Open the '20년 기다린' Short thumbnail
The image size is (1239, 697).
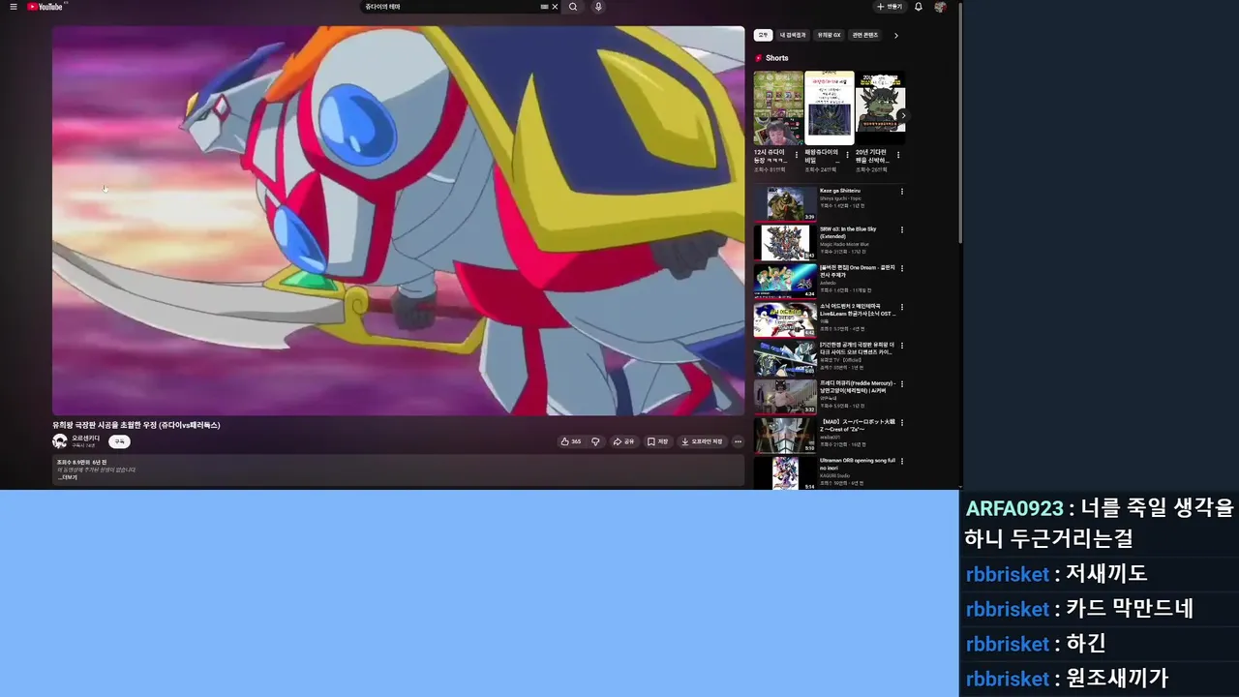pos(881,107)
